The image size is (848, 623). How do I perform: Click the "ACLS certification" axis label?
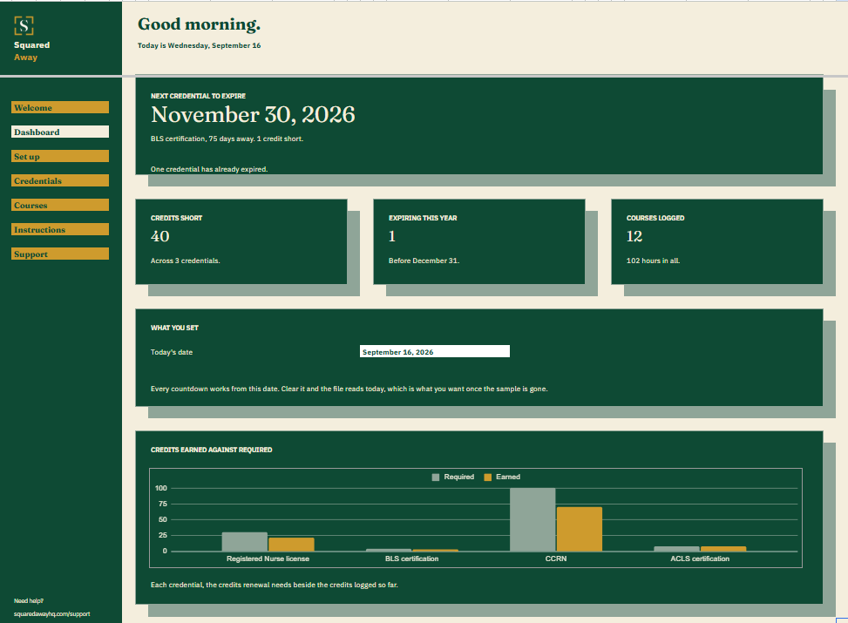pyautogui.click(x=700, y=559)
